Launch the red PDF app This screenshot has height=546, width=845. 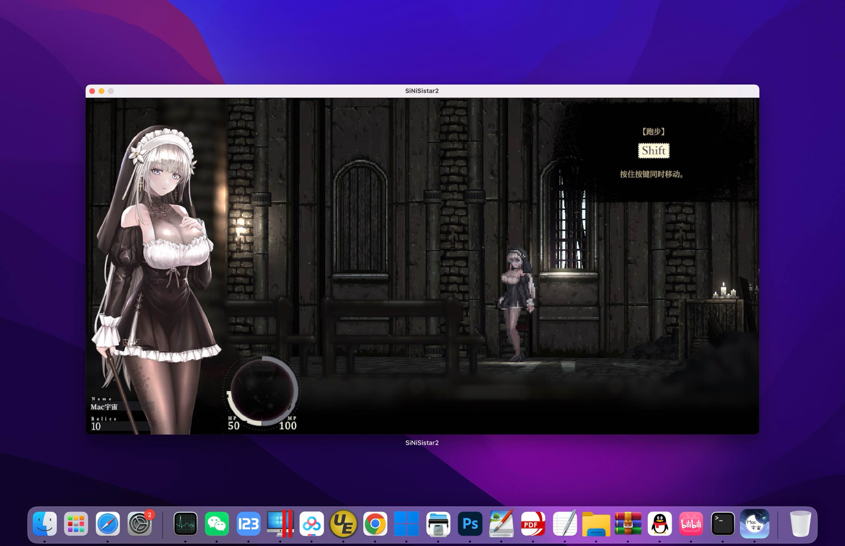pyautogui.click(x=533, y=524)
